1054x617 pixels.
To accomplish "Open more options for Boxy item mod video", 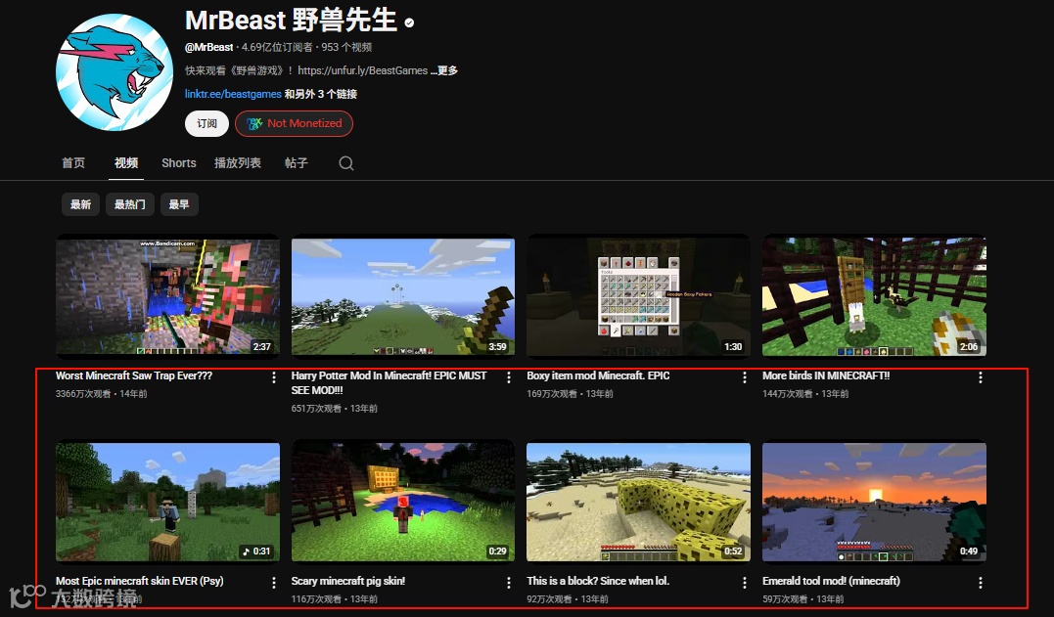I will (x=744, y=377).
